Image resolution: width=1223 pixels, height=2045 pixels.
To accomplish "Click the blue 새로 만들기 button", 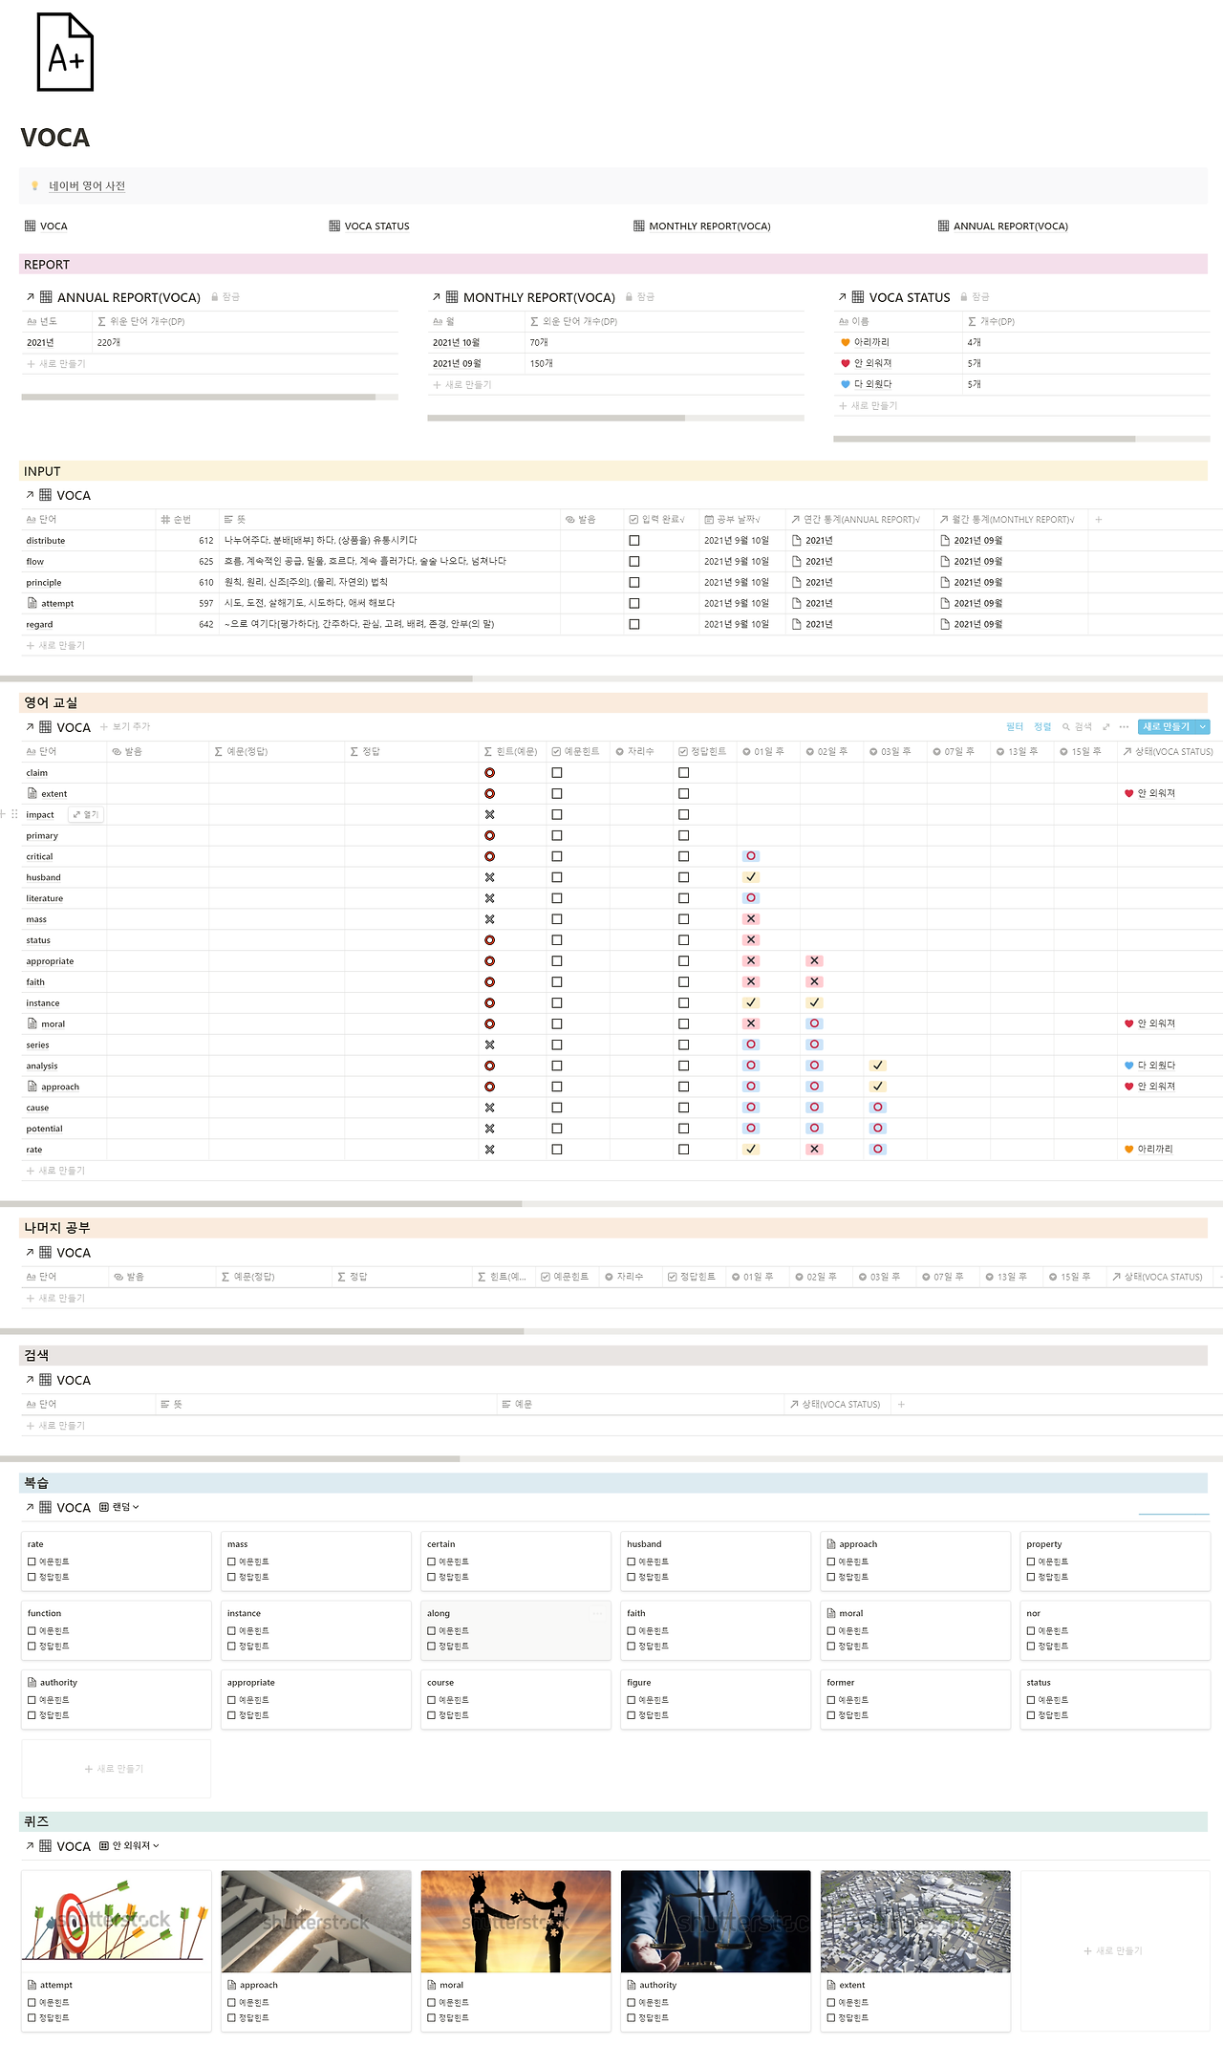I will click(x=1167, y=727).
